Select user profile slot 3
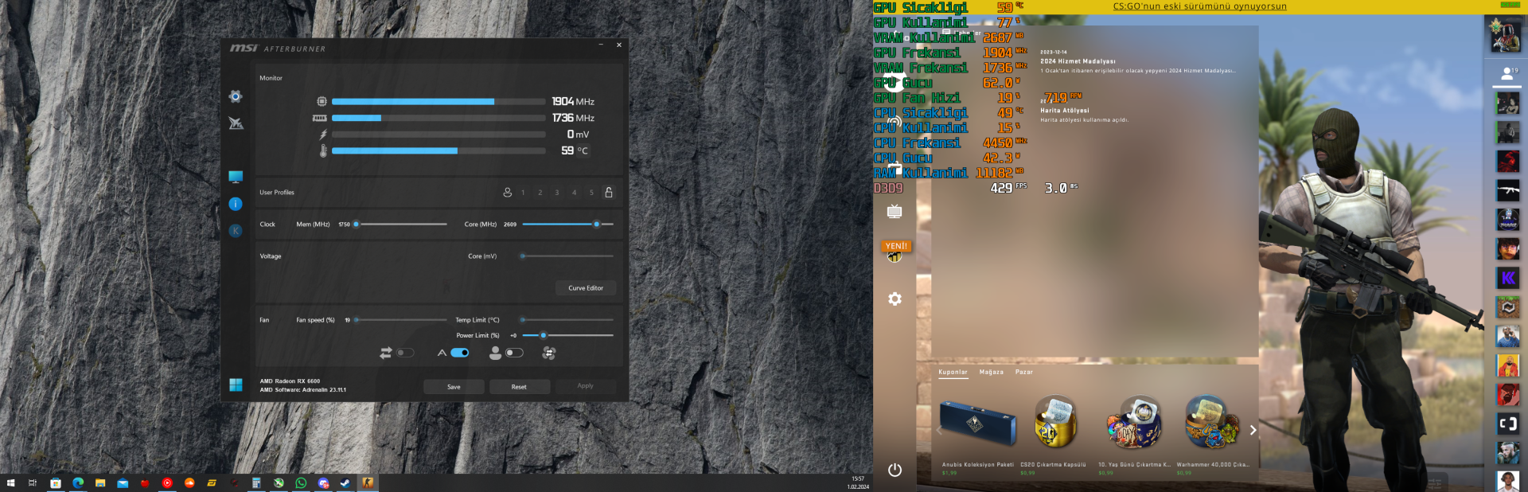1528x492 pixels. (557, 193)
